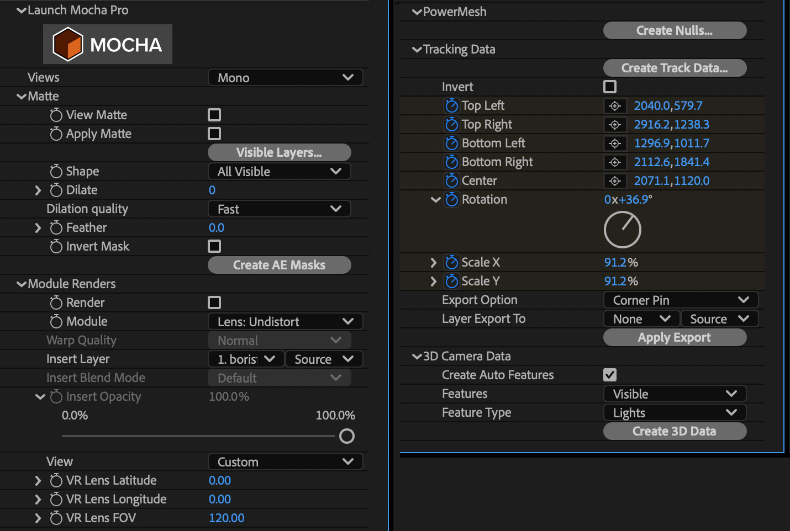Click the Scale X value 91.2
The height and width of the screenshot is (531, 790).
pyautogui.click(x=615, y=262)
